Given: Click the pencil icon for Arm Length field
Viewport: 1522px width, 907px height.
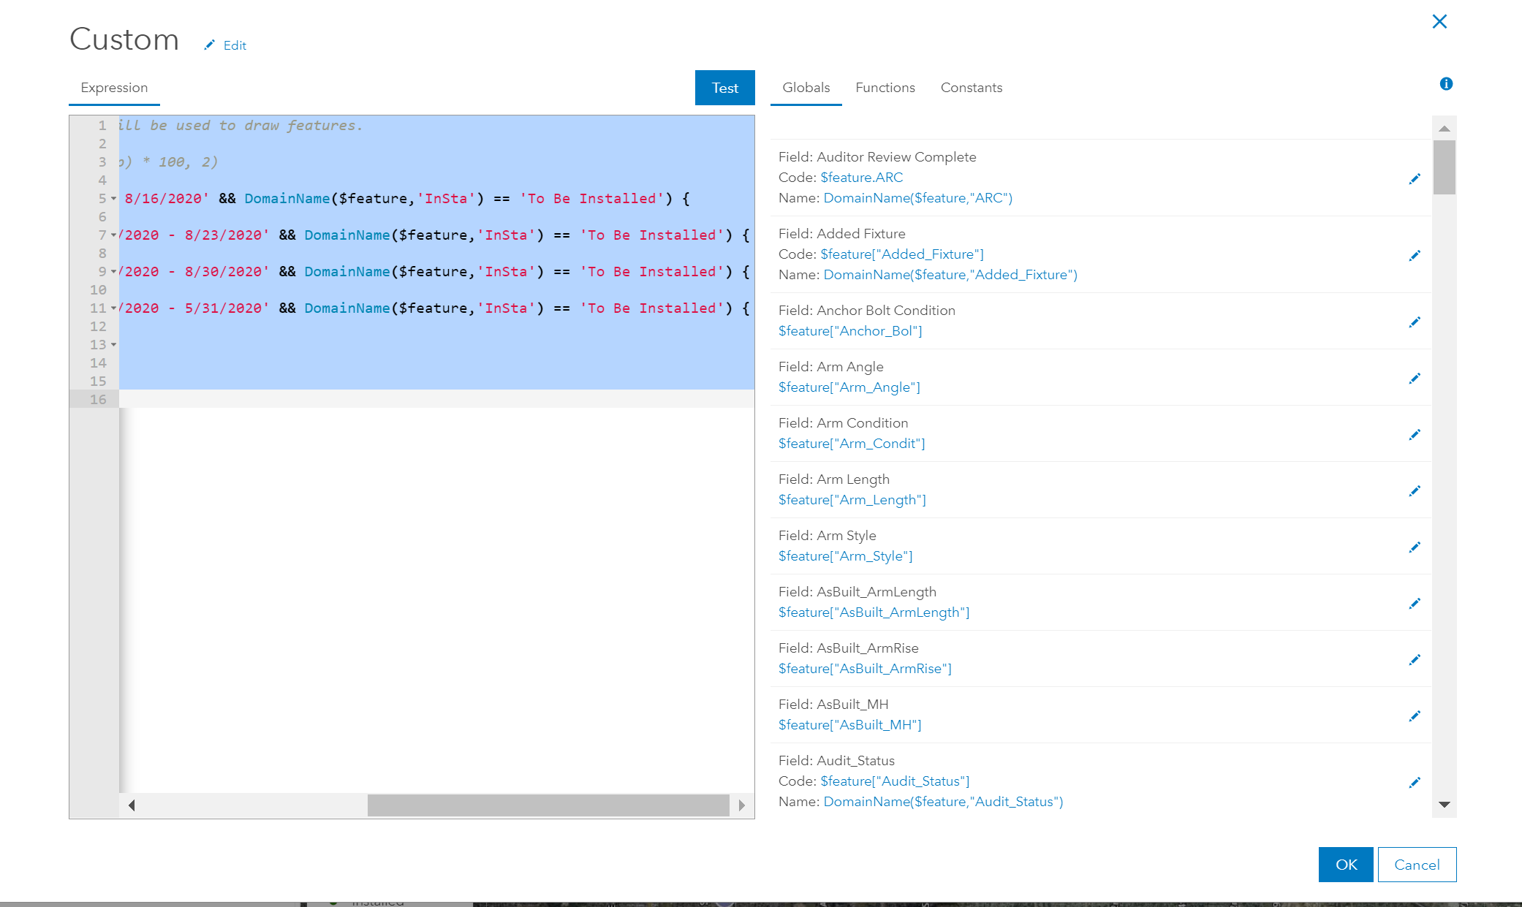Looking at the screenshot, I should tap(1415, 491).
